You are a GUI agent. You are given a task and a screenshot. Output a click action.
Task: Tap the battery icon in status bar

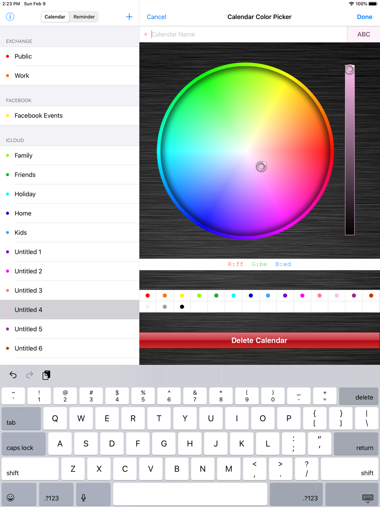pos(373,4)
